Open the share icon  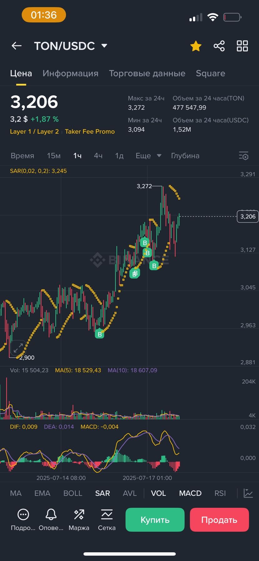[219, 46]
